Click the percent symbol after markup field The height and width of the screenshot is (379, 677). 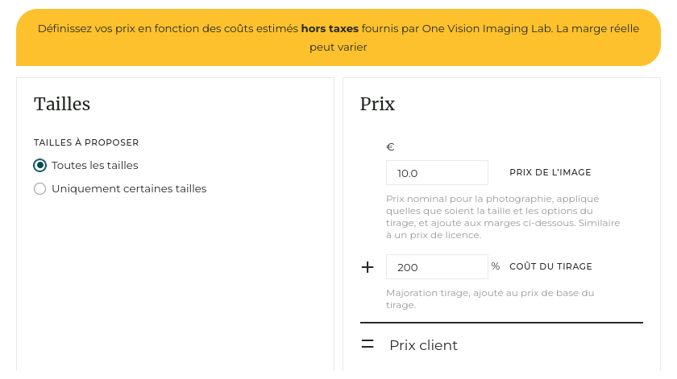(x=496, y=266)
